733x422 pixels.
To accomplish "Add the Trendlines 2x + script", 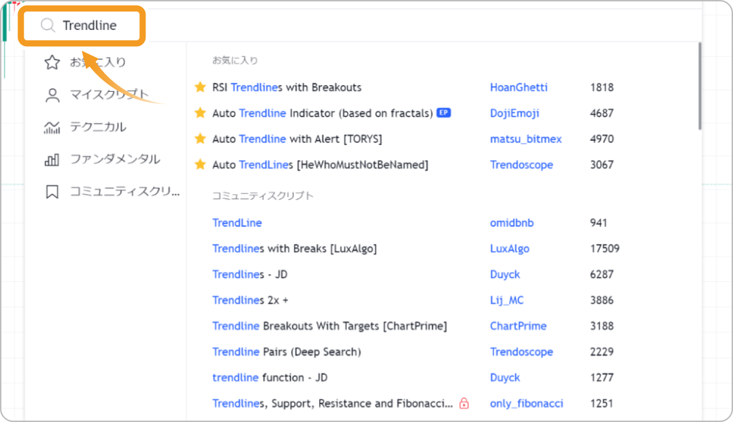I will [x=250, y=300].
